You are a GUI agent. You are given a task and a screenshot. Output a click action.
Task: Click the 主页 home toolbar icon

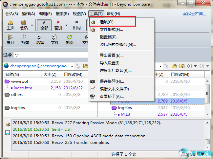pos(11,25)
